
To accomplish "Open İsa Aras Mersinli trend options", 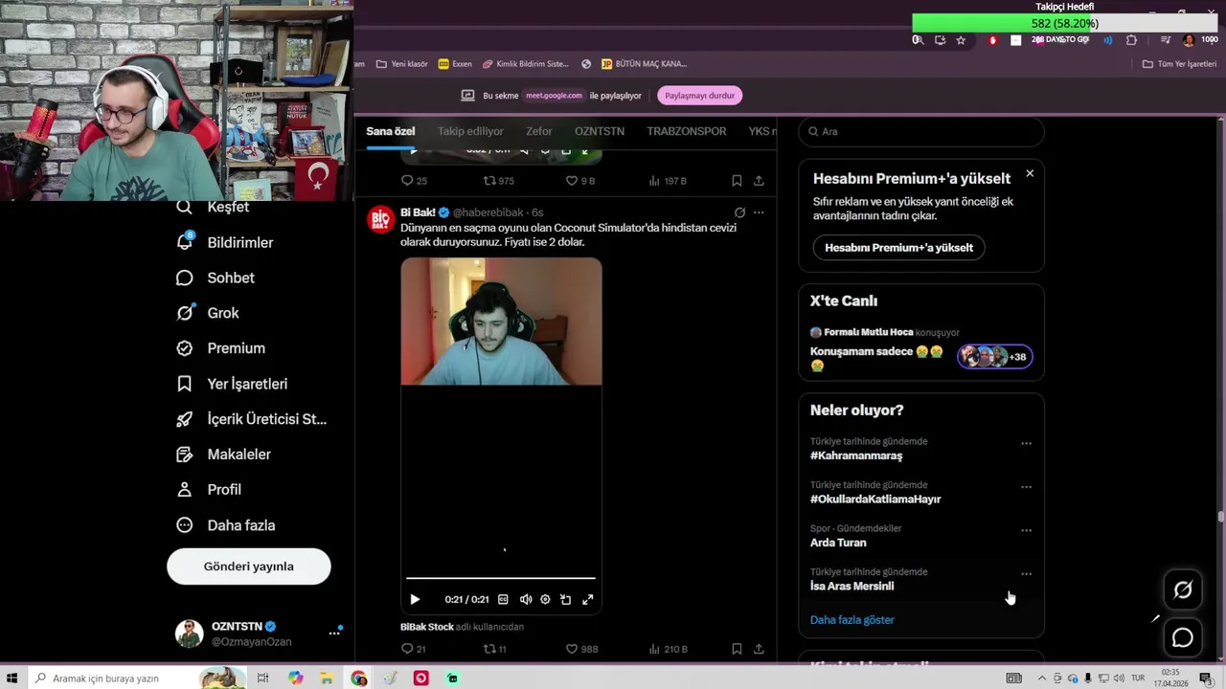I will tap(1026, 574).
